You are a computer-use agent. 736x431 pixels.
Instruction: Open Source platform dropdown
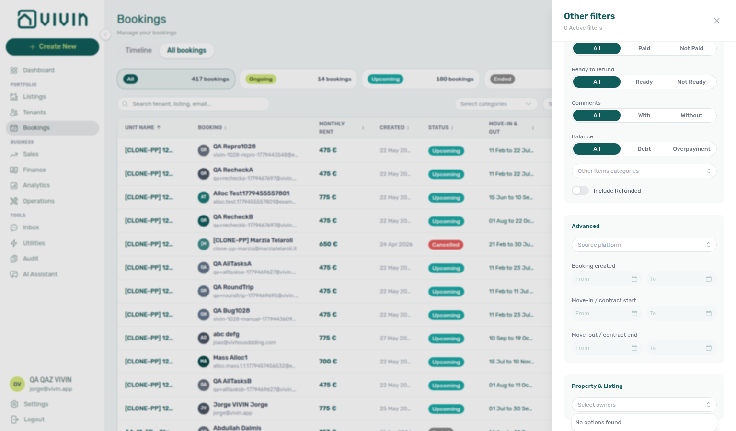pyautogui.click(x=644, y=245)
